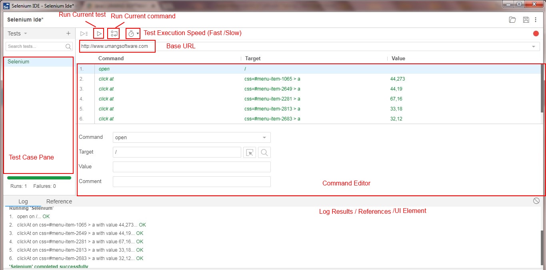Screen dimensions: 546x270
Task: Save the project with the disk icon
Action: click(526, 20)
